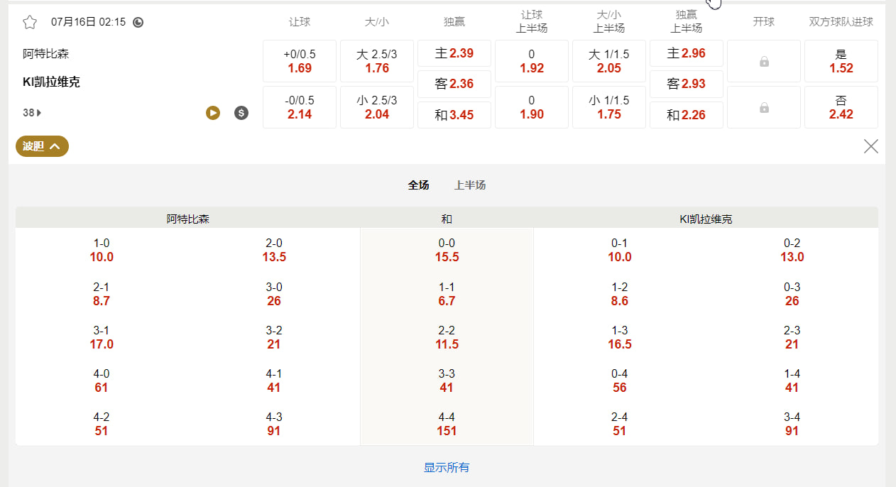This screenshot has width=896, height=487.
Task: Select first-half handicap 0 at 1.90
Action: click(x=532, y=107)
